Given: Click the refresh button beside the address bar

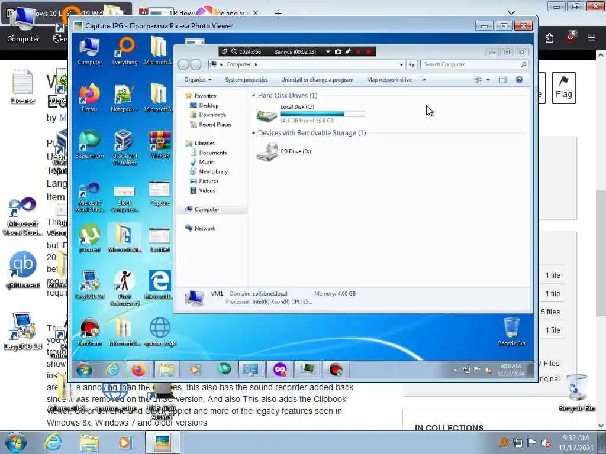Looking at the screenshot, I should (x=411, y=64).
